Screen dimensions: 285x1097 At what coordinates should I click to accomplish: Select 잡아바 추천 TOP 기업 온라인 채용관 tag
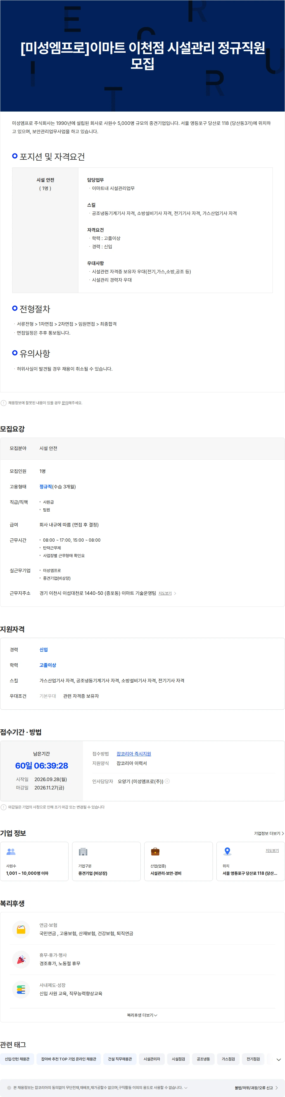tap(68, 1059)
